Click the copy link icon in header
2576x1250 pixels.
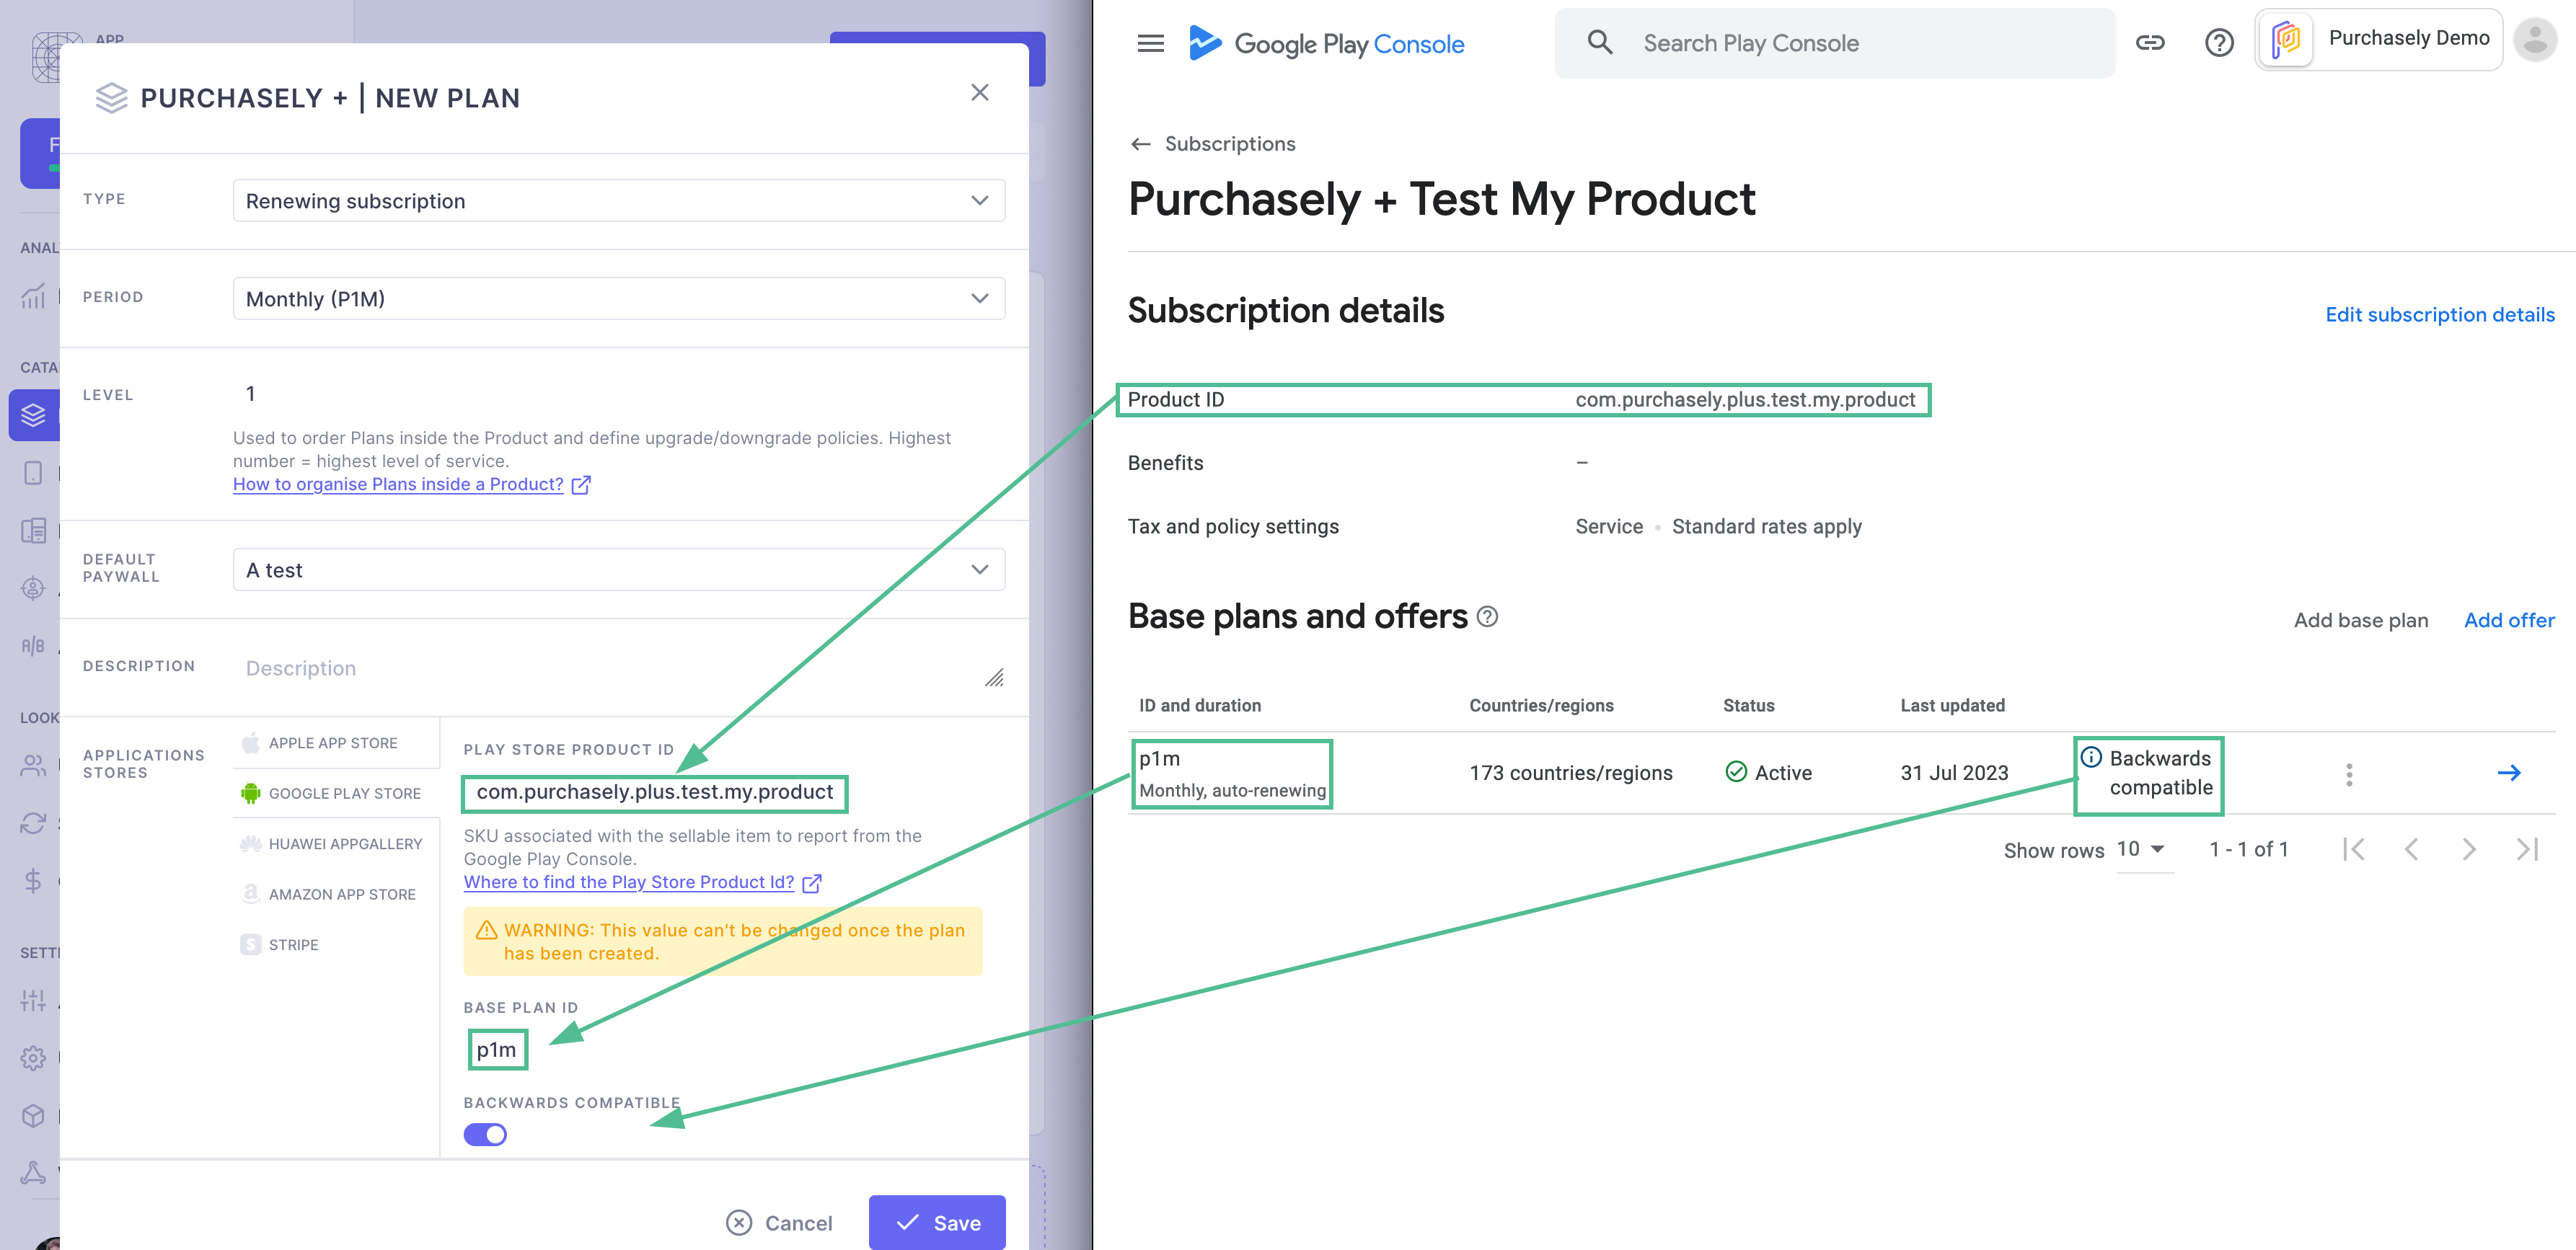click(x=2150, y=43)
